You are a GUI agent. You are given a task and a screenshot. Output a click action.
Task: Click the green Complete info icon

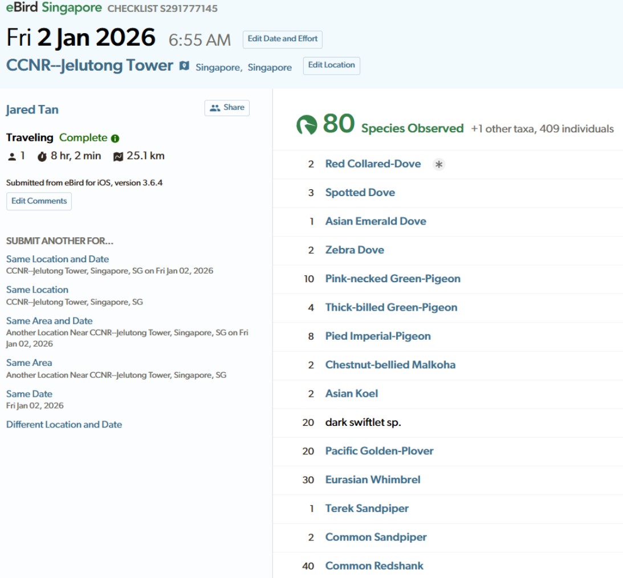tap(115, 139)
